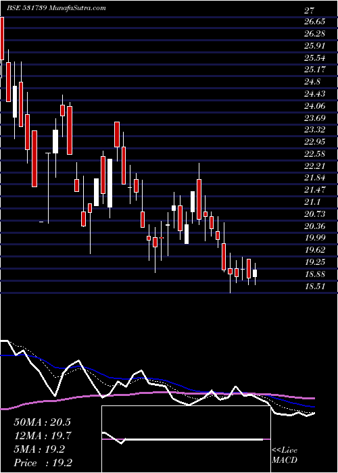The image size is (338, 473).
Task: Click the 23.32 price axis label
Action: point(315,130)
